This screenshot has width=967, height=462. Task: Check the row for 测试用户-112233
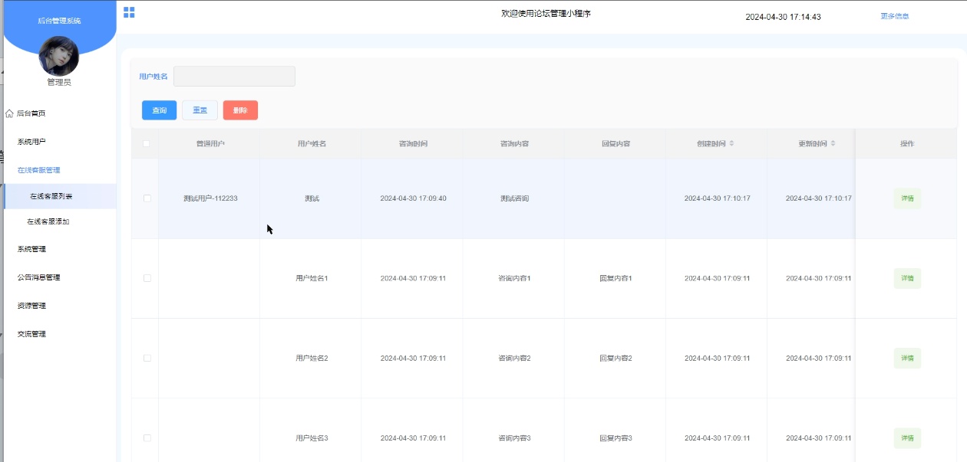(x=147, y=198)
